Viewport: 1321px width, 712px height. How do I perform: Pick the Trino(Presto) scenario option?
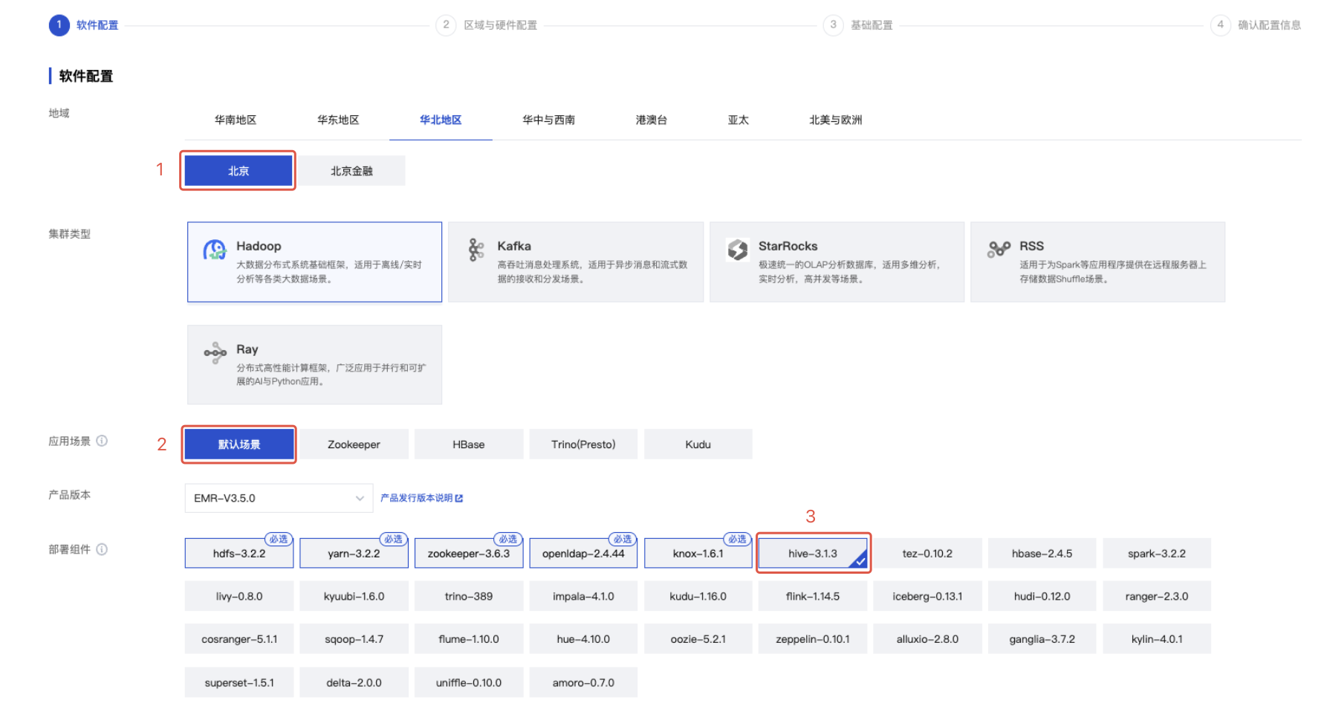pos(583,444)
